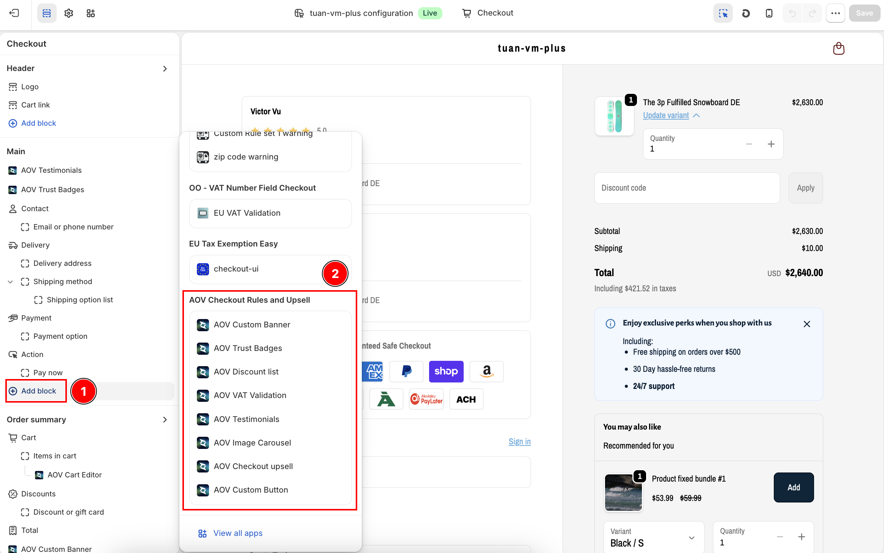884x553 pixels.
Task: Close the exclusive perks banner
Action: click(807, 324)
